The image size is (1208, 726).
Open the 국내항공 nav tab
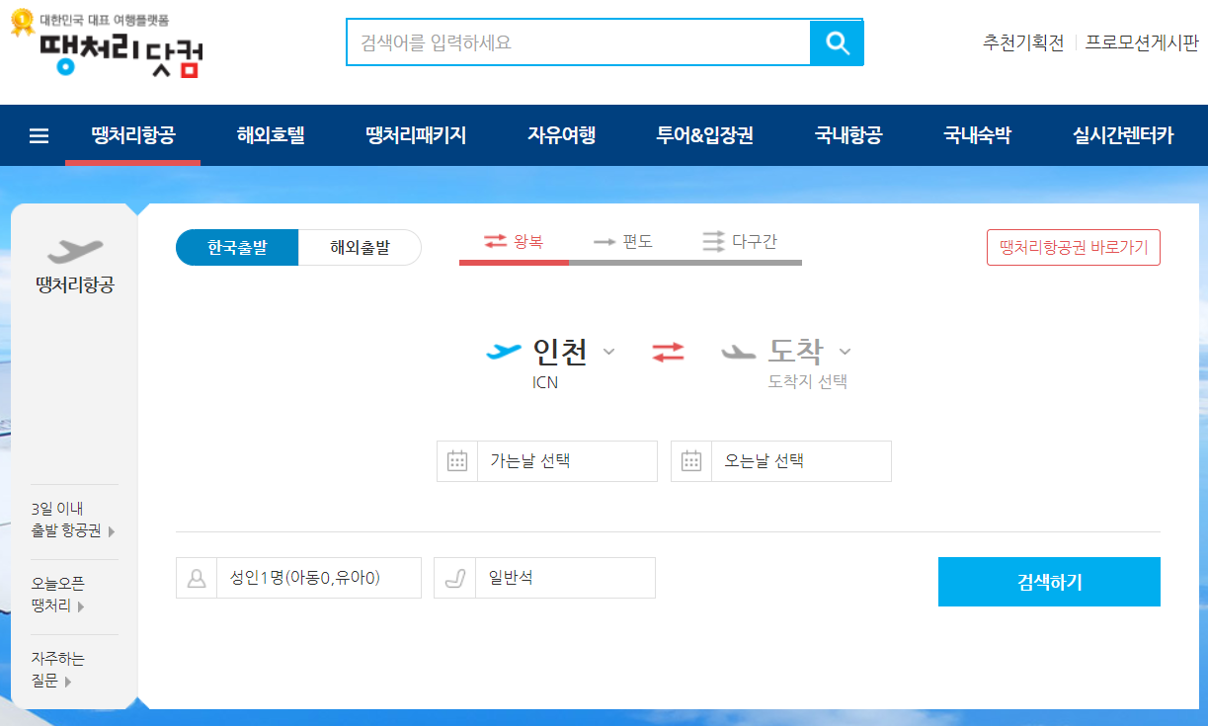(x=848, y=136)
